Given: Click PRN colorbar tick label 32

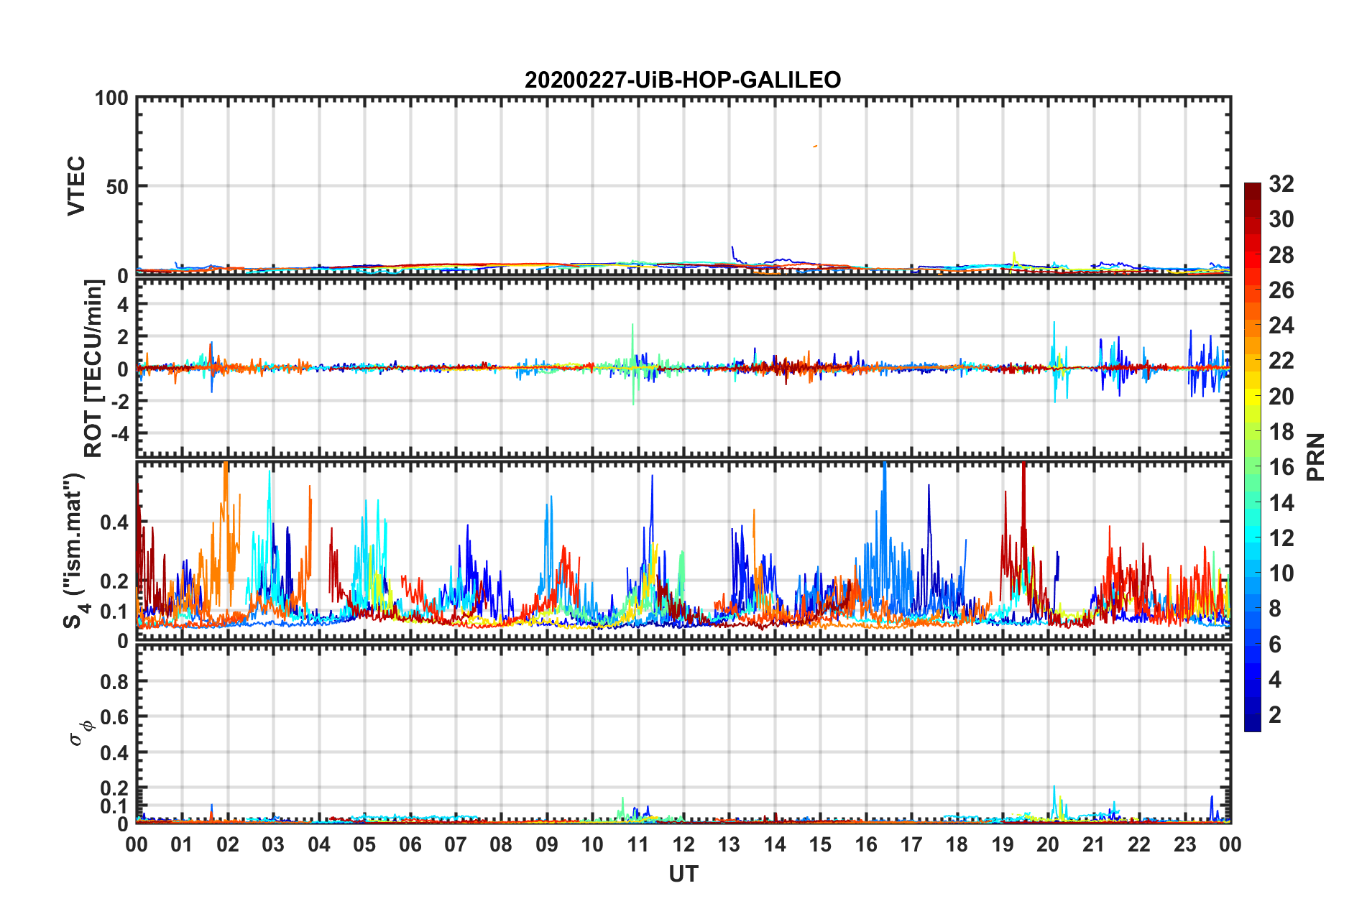Looking at the screenshot, I should pos(1281,184).
